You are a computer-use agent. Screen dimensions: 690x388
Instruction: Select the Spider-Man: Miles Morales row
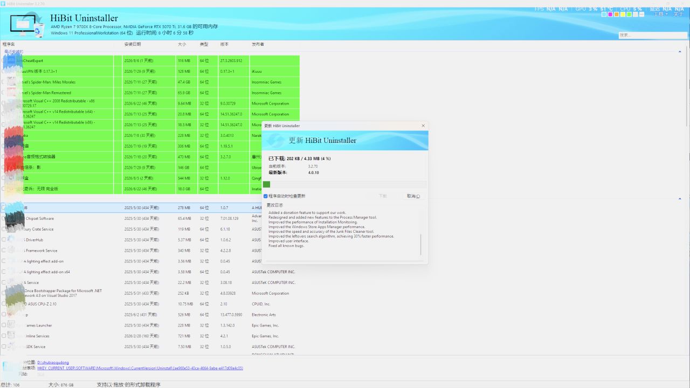[x=150, y=82]
